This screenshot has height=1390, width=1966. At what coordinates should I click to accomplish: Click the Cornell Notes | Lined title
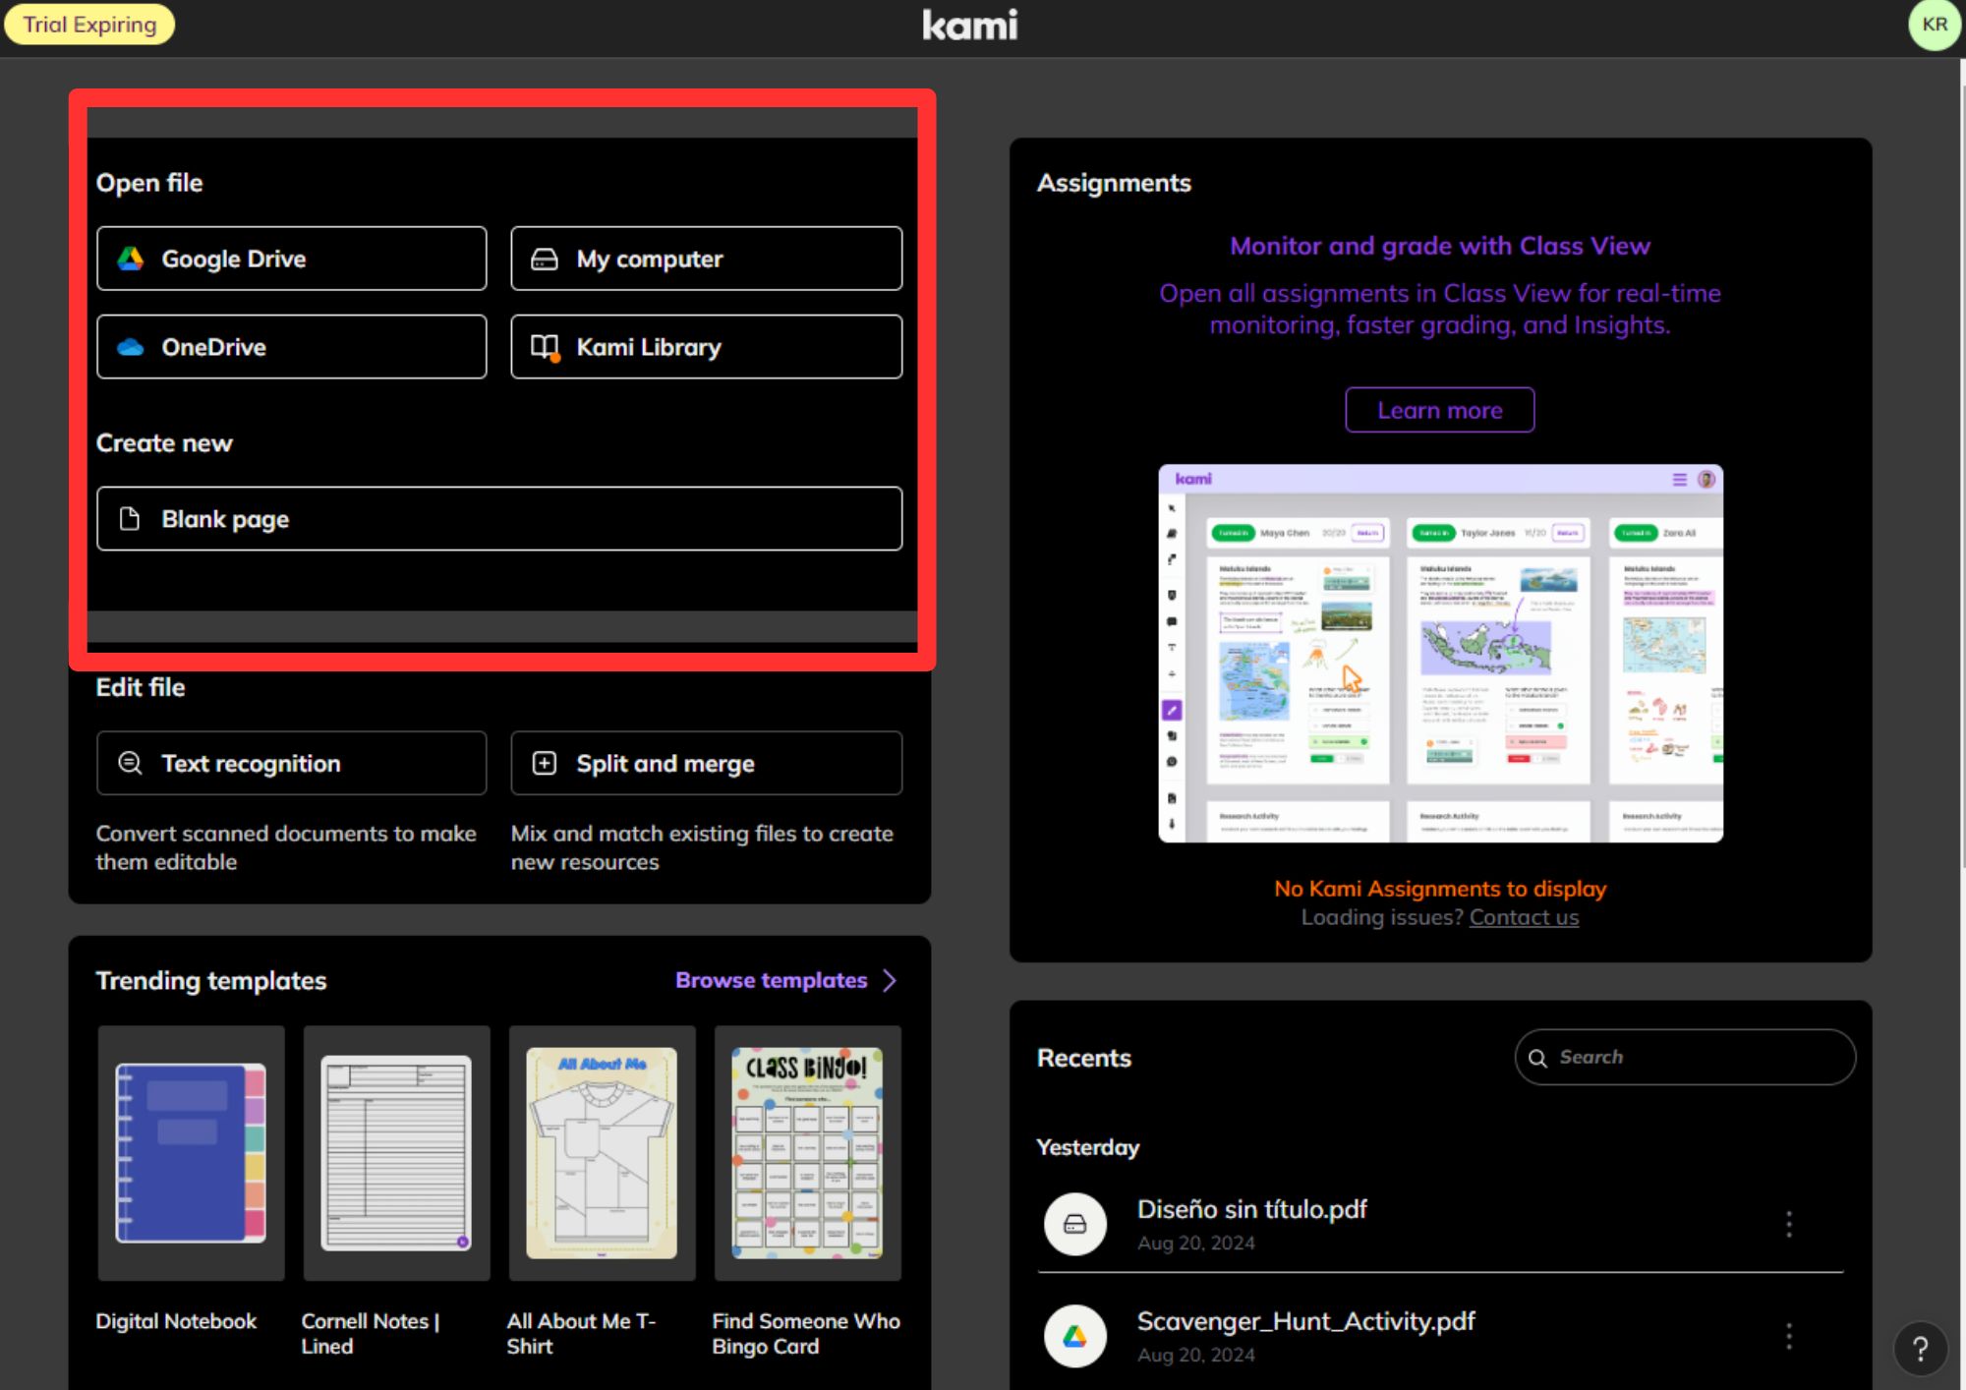[x=370, y=1334]
